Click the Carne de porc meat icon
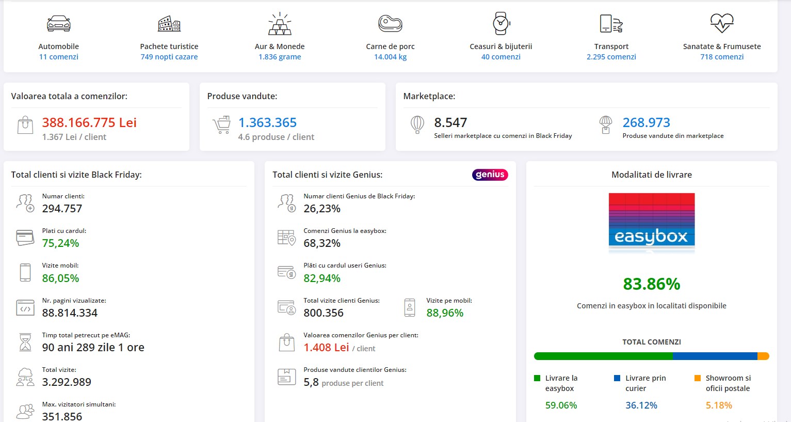 pyautogui.click(x=390, y=24)
